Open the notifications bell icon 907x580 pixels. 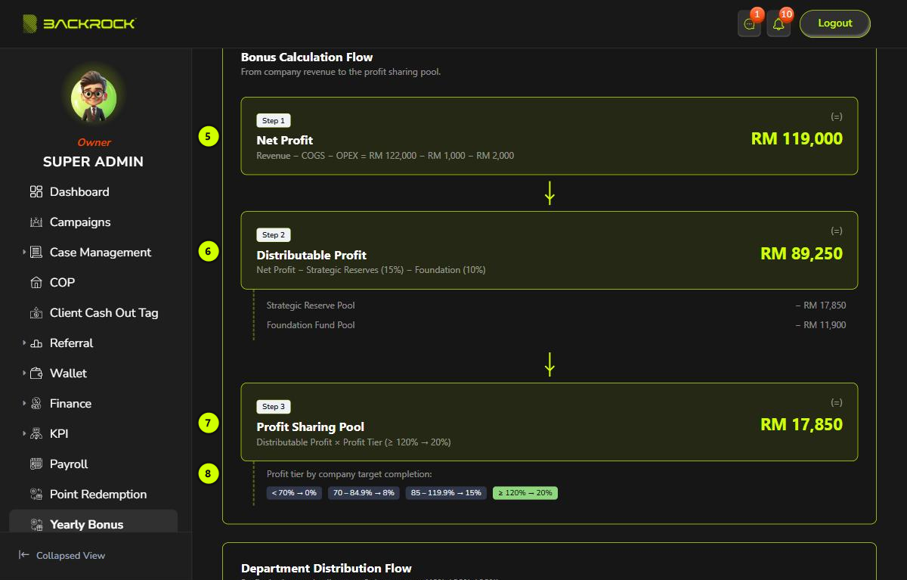[779, 24]
